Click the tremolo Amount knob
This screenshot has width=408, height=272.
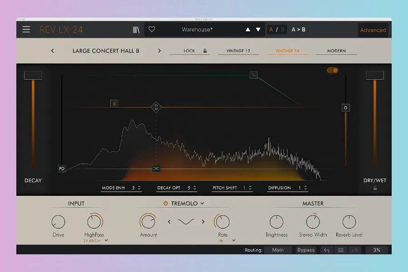click(x=148, y=222)
